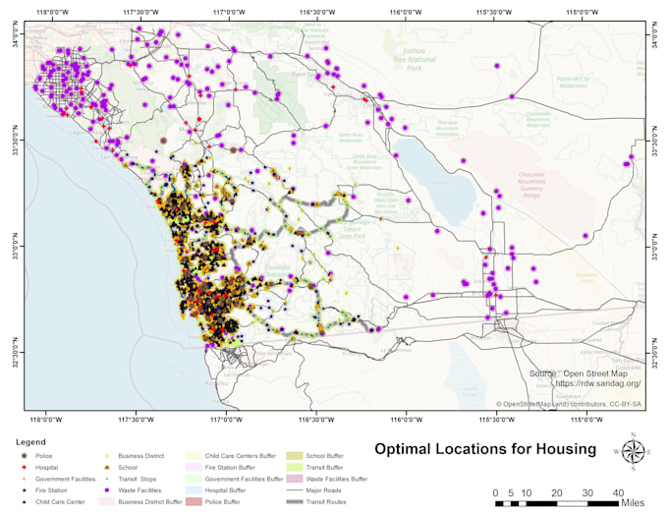This screenshot has width=668, height=516.
Task: Click the '40' value on the scale bar
Action: (x=618, y=493)
